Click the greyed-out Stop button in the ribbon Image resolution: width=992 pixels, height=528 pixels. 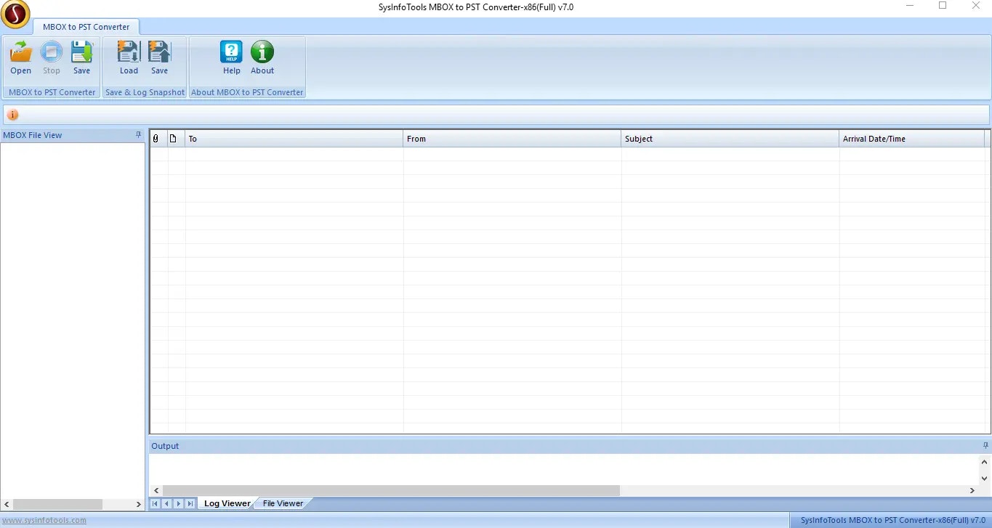(52, 58)
